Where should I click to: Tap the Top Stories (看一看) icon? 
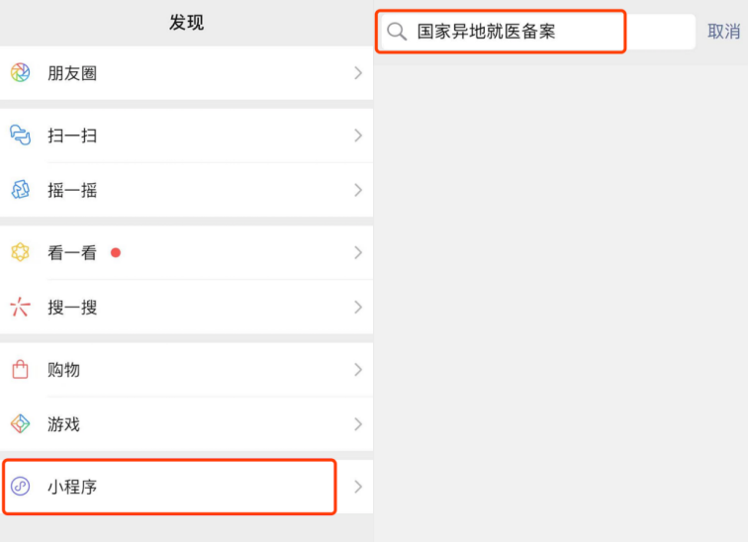(x=20, y=252)
